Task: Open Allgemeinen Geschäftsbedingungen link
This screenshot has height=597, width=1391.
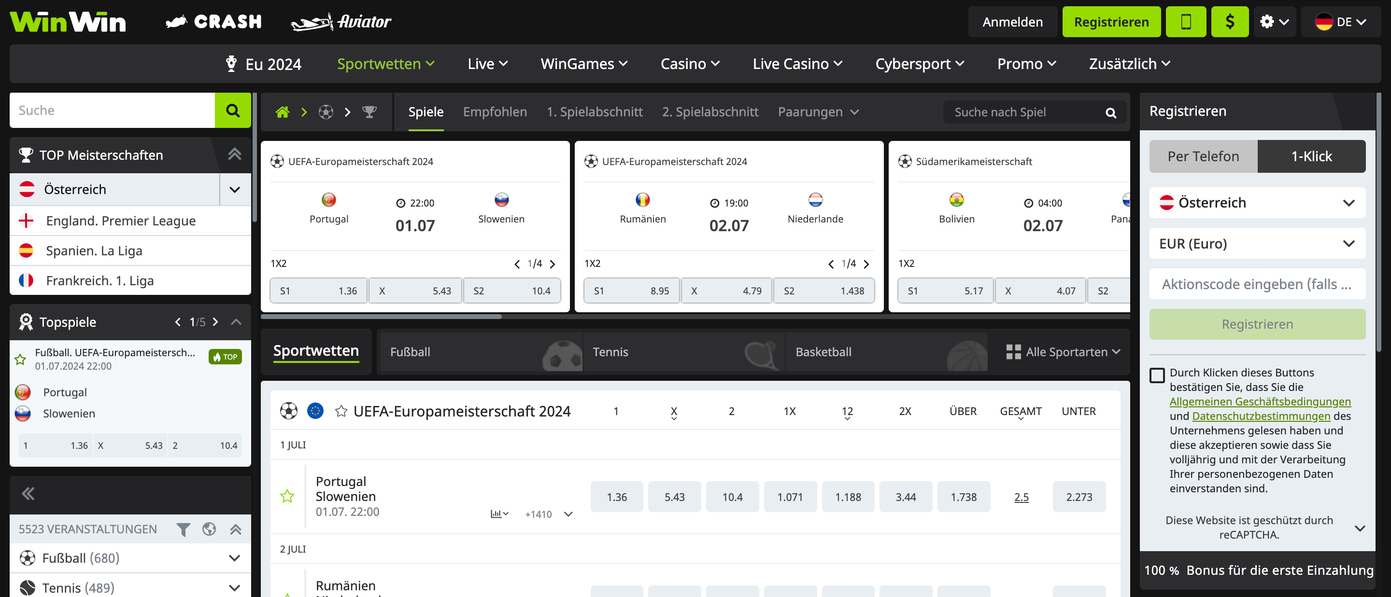Action: pyautogui.click(x=1259, y=402)
